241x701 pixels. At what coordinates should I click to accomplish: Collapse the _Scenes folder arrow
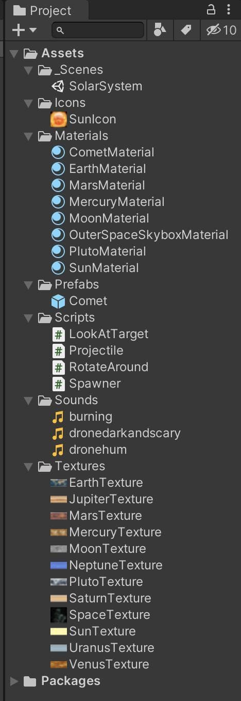tap(28, 70)
